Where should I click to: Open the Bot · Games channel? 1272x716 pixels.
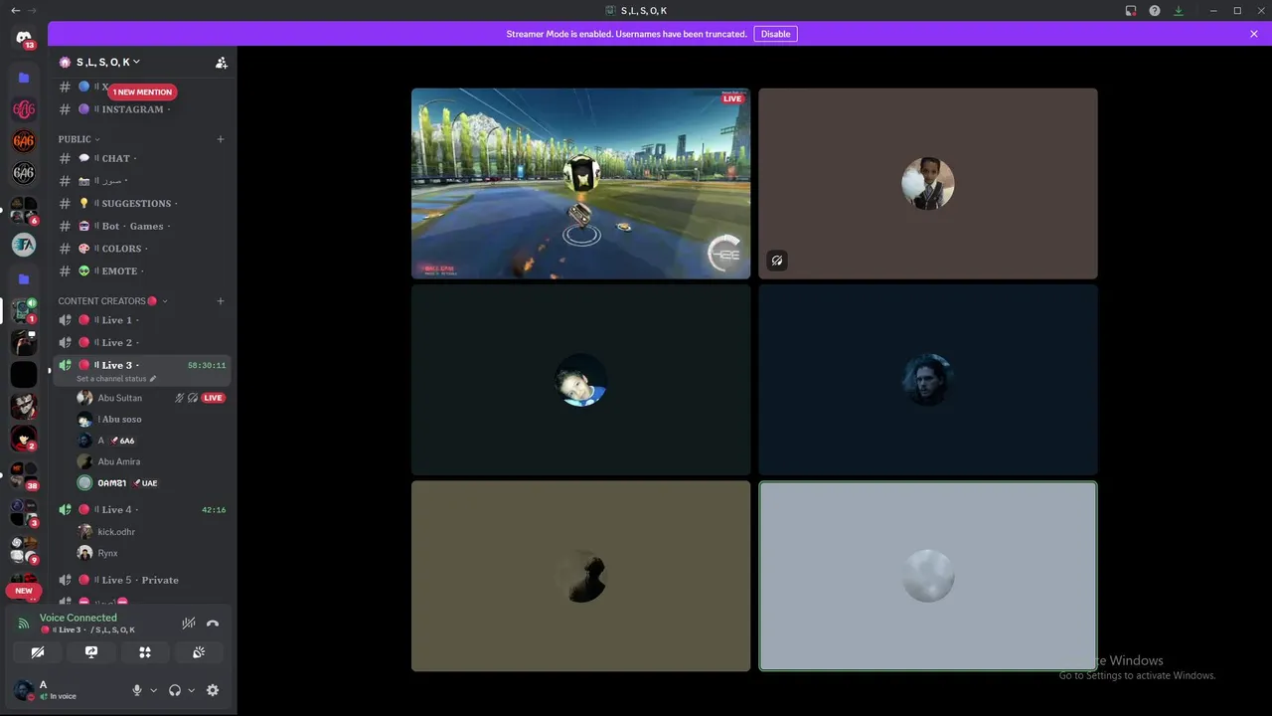[142, 226]
